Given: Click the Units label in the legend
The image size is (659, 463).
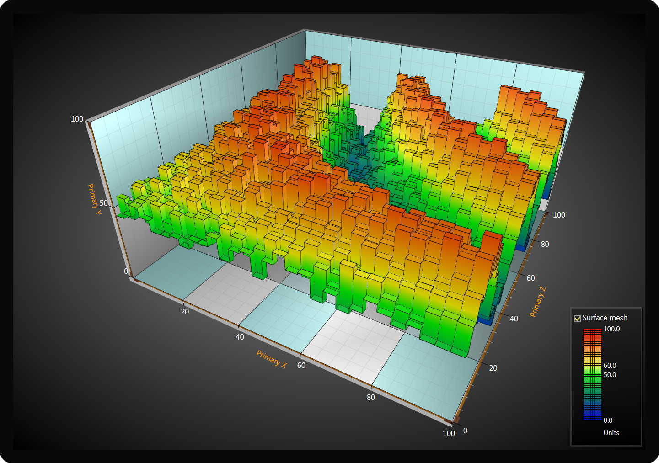Looking at the screenshot, I should 611,433.
